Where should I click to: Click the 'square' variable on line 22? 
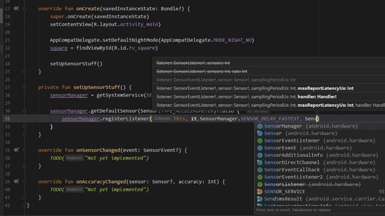58,48
